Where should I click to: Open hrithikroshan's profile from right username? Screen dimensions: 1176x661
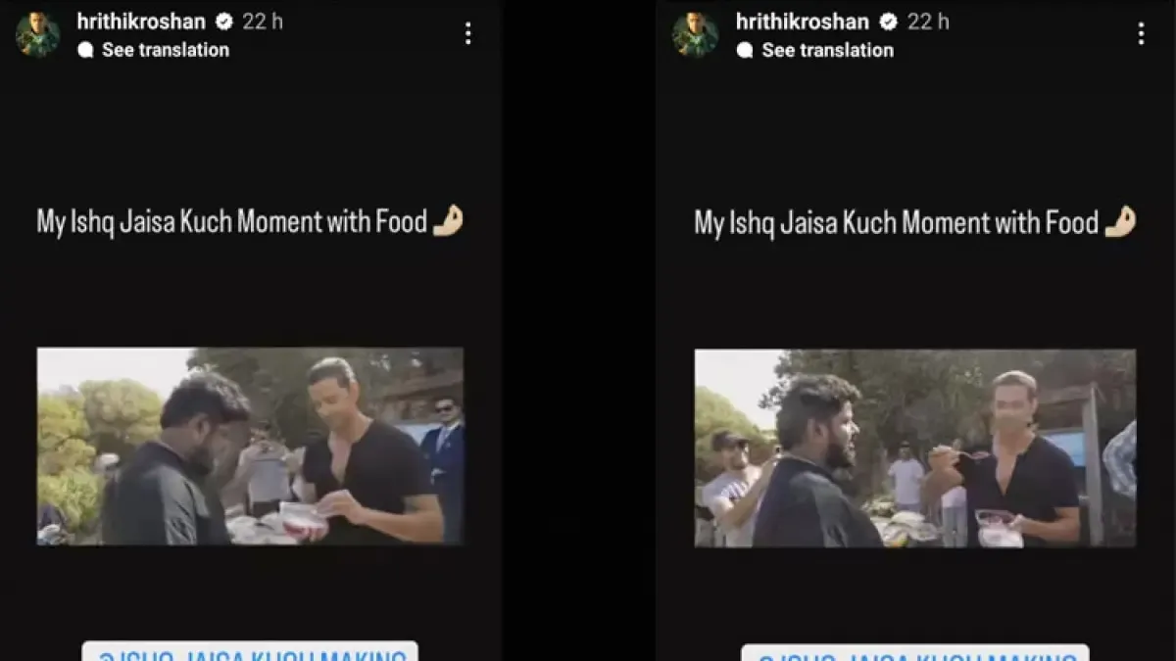(x=805, y=21)
